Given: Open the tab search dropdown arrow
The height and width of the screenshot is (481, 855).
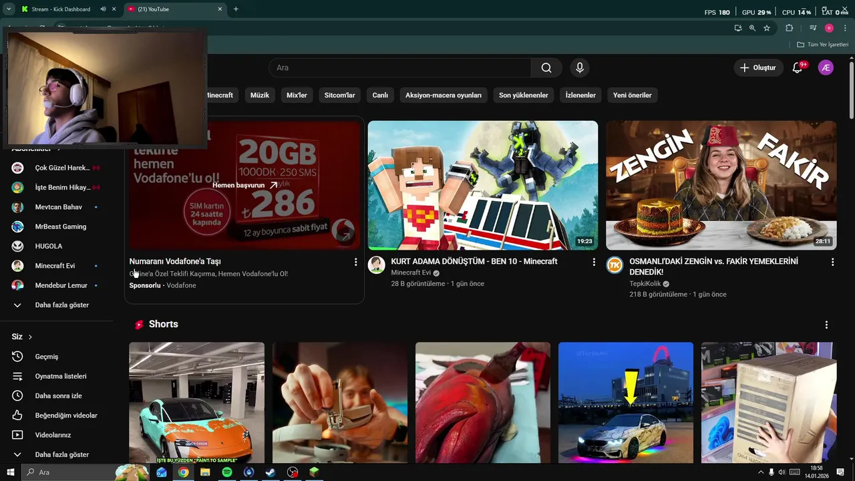Looking at the screenshot, I should (x=9, y=9).
